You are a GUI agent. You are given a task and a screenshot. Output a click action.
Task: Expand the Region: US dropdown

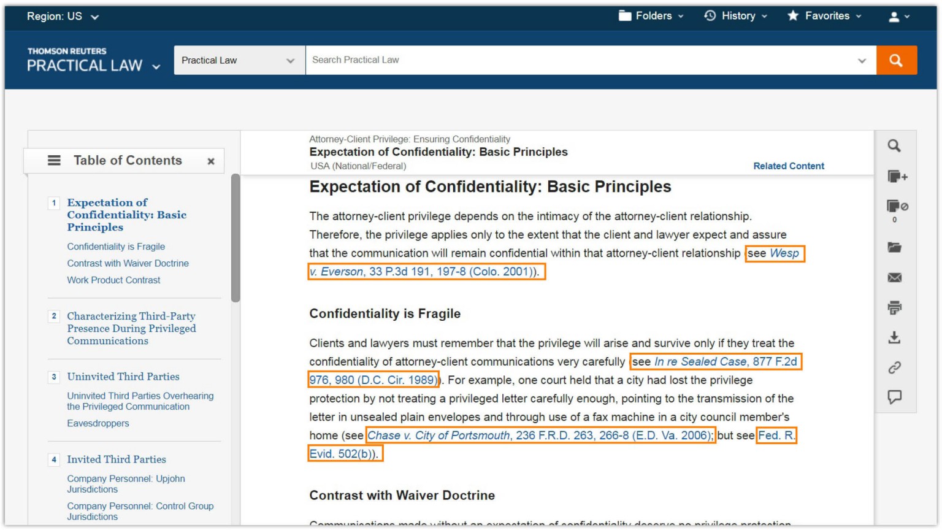coord(63,17)
